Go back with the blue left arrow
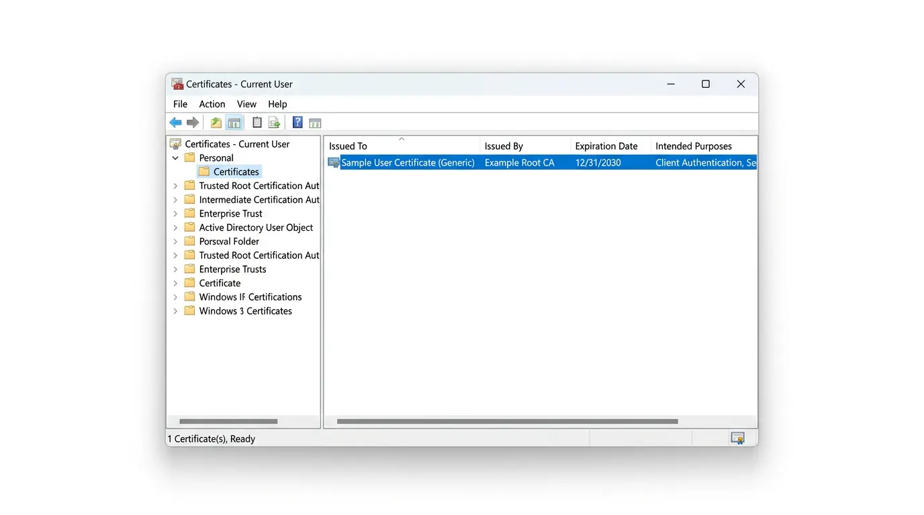 (x=175, y=123)
